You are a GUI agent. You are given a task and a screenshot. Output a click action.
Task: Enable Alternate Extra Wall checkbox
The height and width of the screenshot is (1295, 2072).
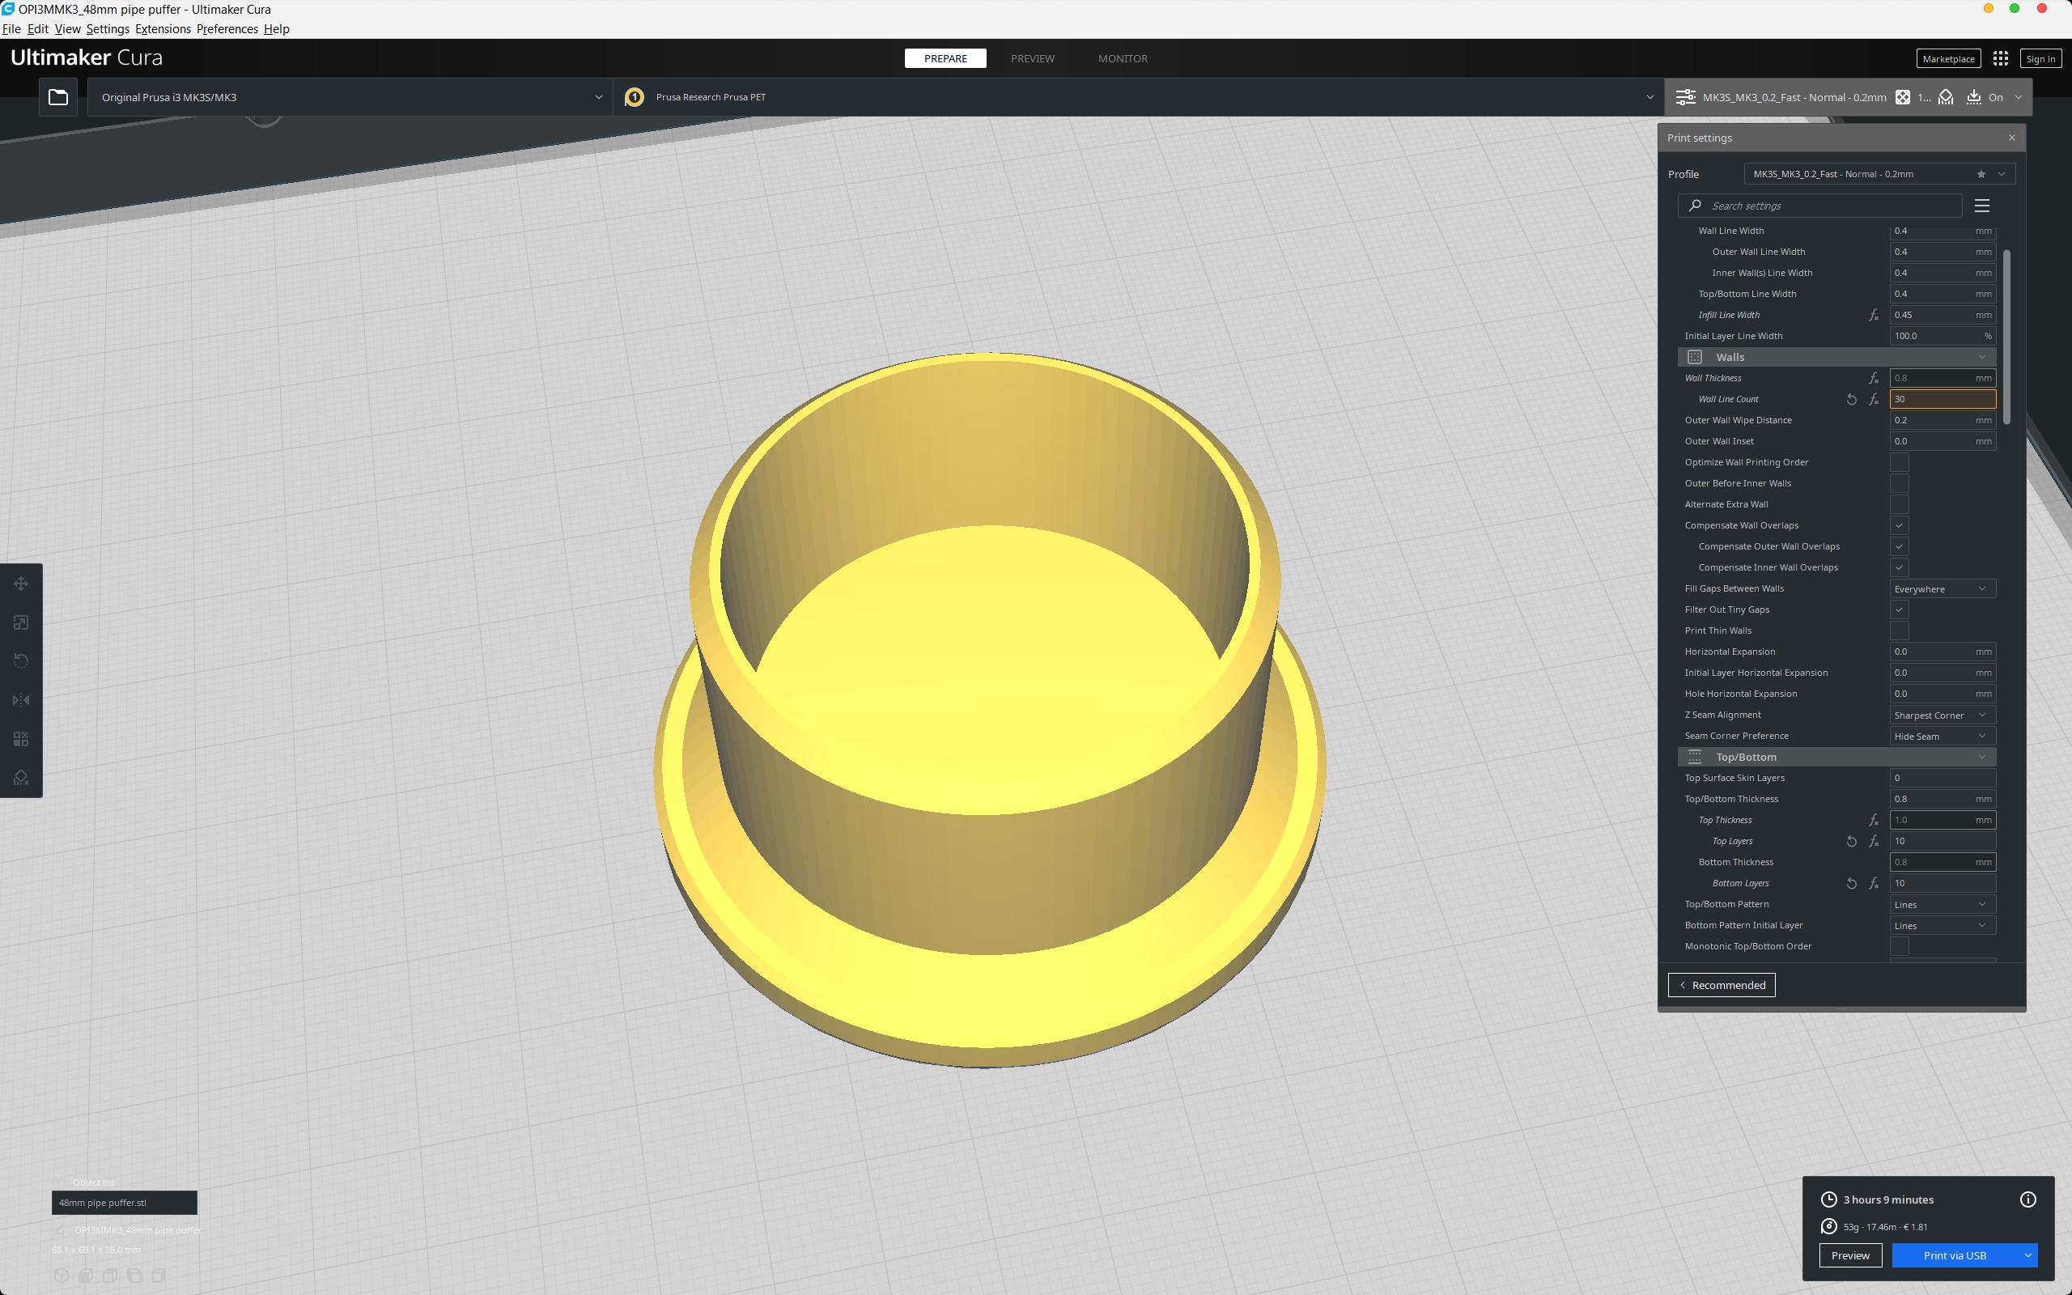[x=1899, y=504]
